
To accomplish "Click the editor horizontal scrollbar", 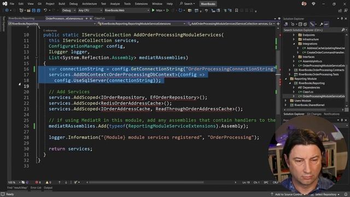I will pos(146,182).
